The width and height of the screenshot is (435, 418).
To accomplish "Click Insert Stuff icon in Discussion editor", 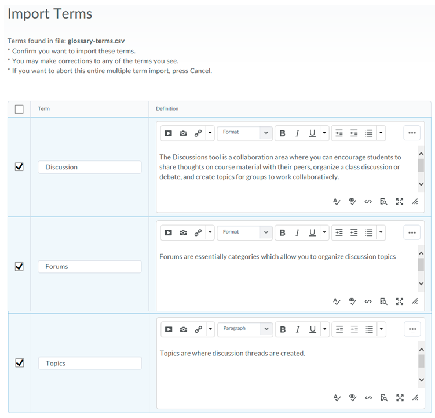I will tap(168, 133).
